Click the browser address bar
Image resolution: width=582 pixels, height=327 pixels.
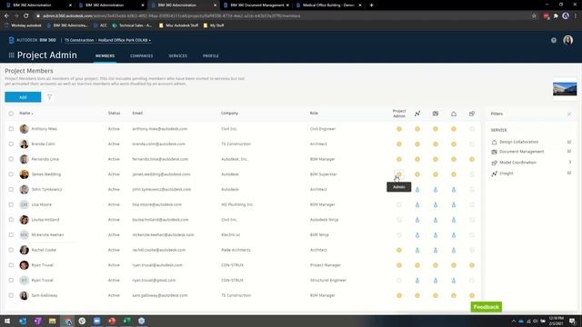coord(282,16)
